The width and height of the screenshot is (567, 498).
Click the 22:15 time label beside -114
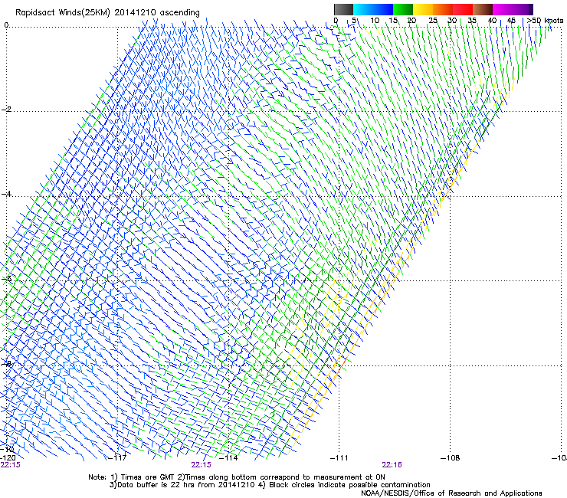(201, 465)
